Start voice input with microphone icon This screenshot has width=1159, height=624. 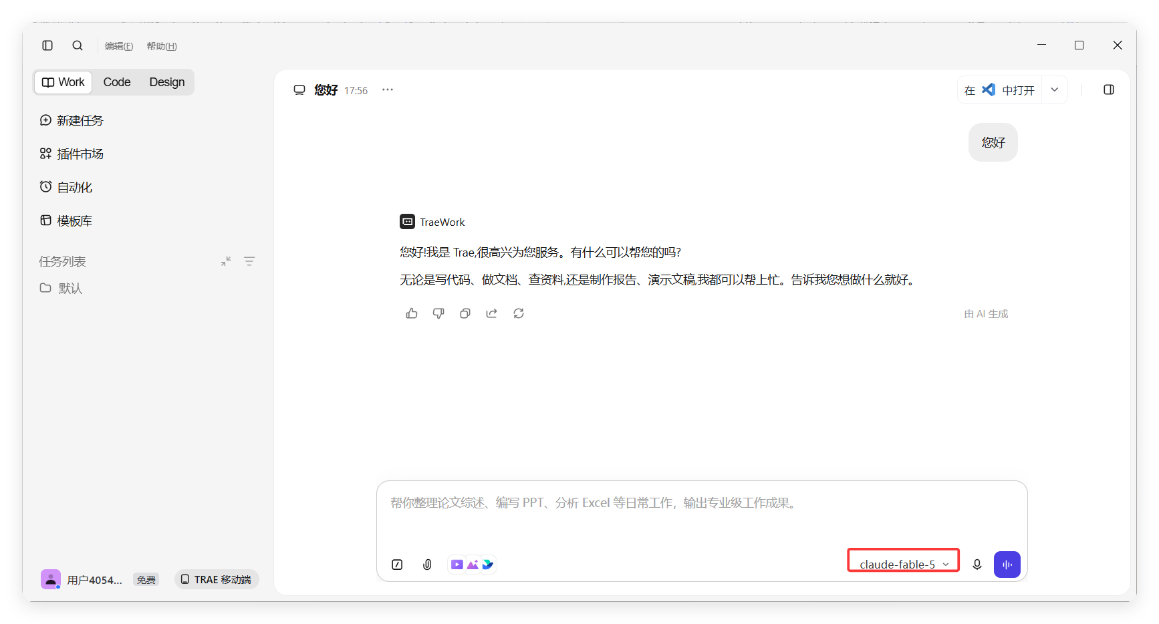(977, 565)
